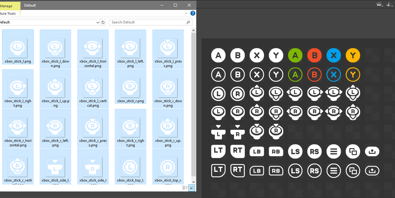The height and width of the screenshot is (198, 395).
Task: Click the scrollbar down arrow in Explorer
Action: [x=194, y=182]
